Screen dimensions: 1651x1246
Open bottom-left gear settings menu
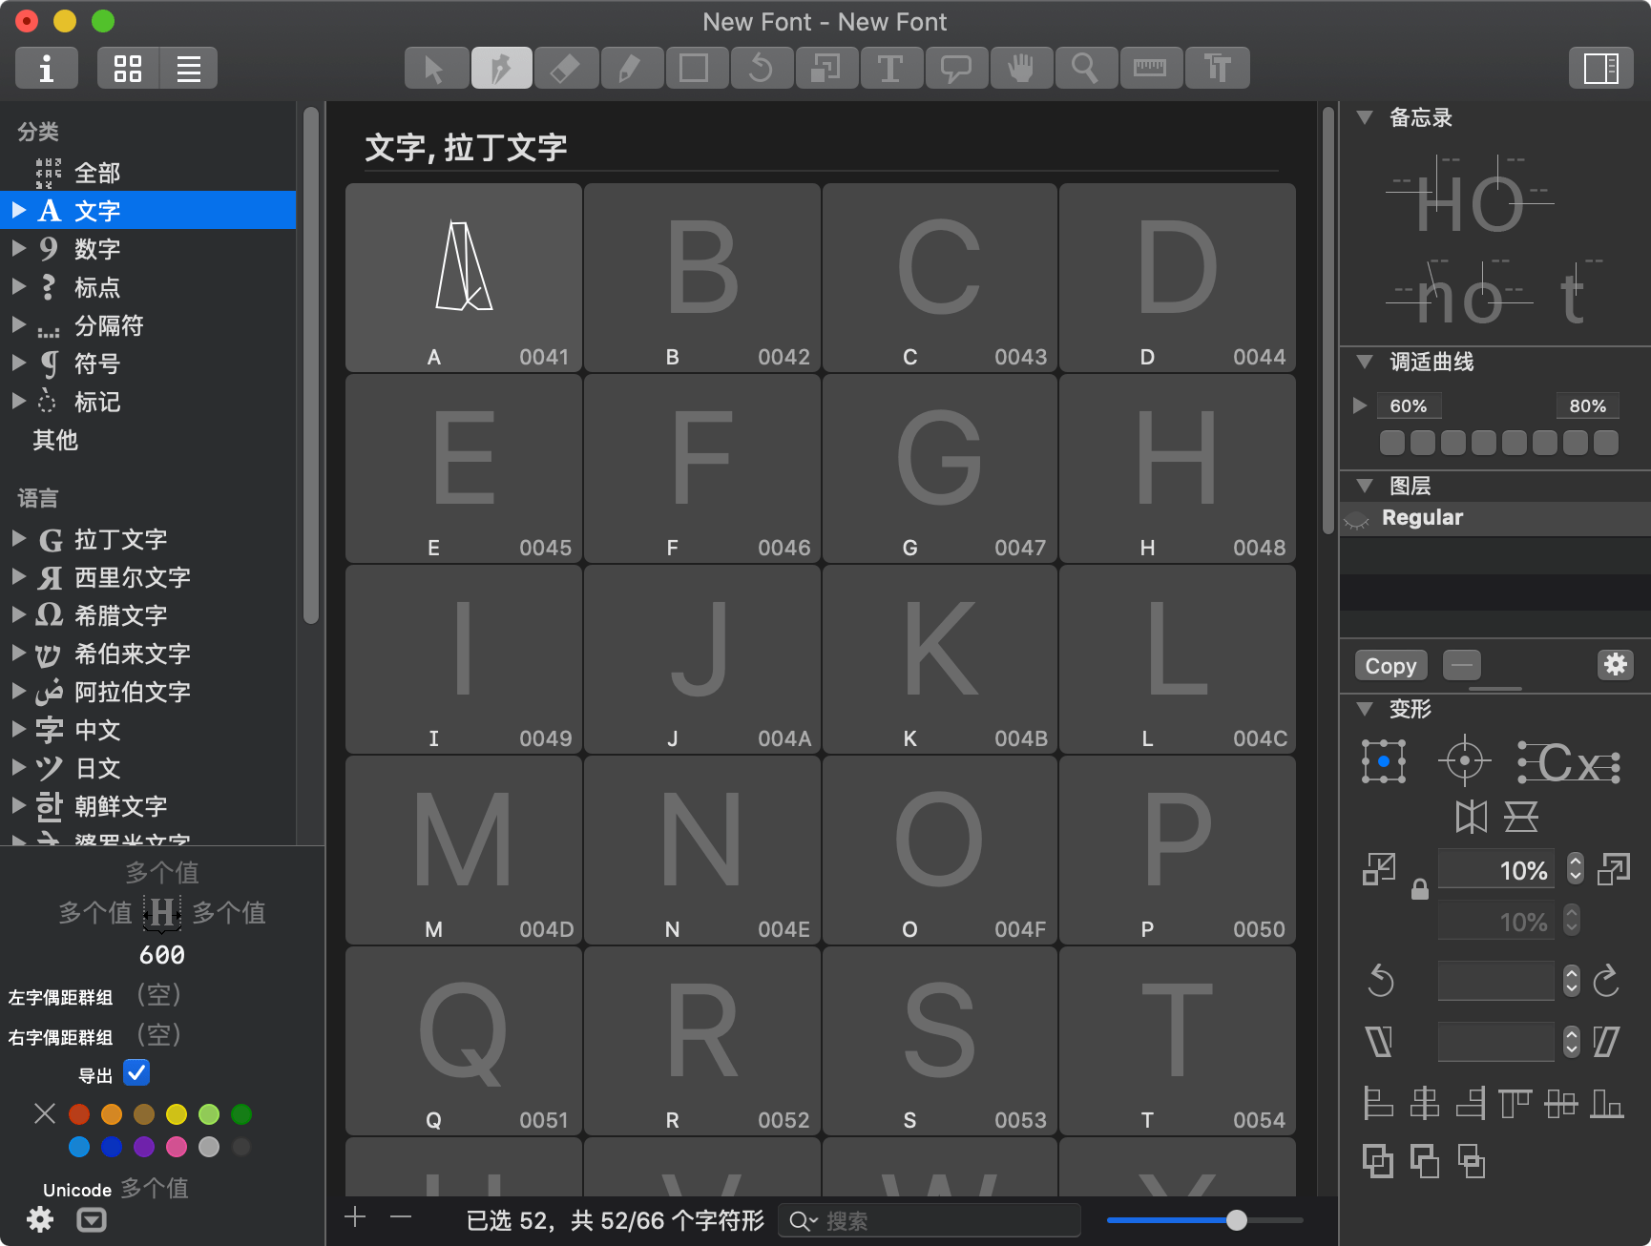(x=40, y=1219)
